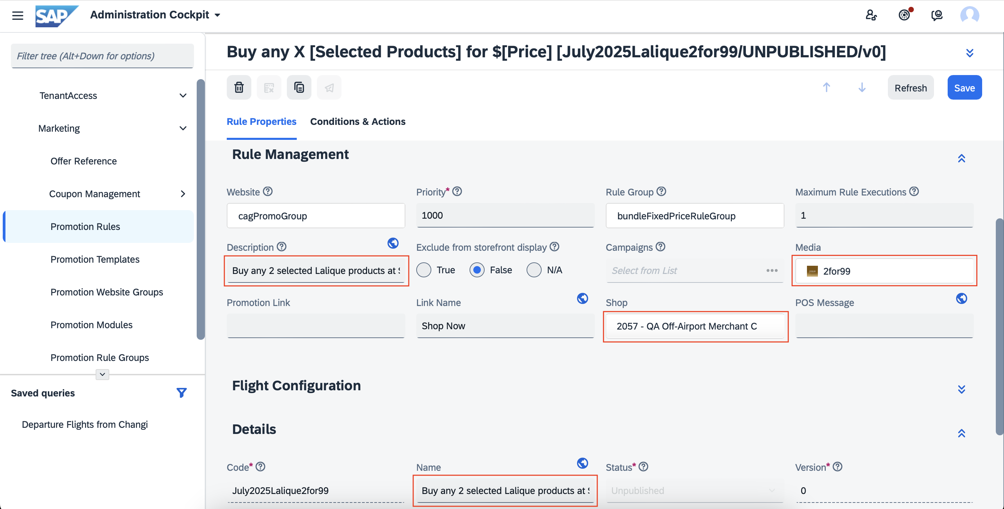Show help for Rule Group field
The height and width of the screenshot is (509, 1004).
pos(661,191)
